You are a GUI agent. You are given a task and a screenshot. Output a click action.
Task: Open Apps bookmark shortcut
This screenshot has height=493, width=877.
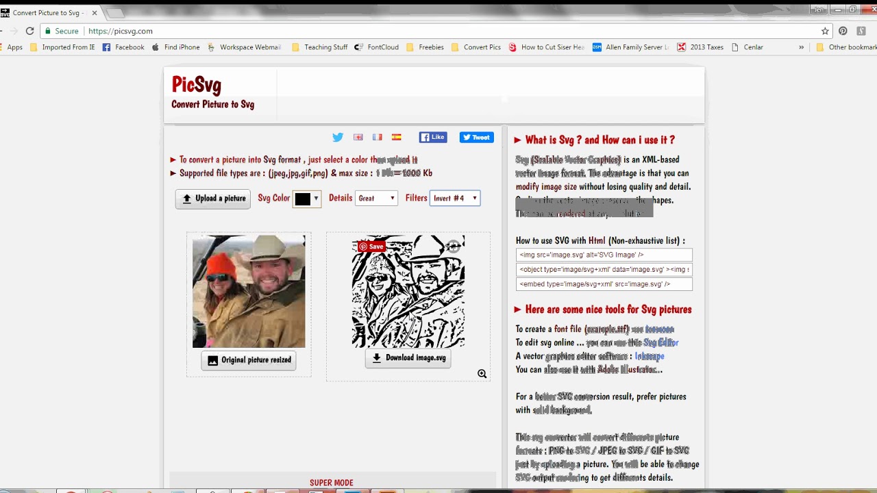(x=12, y=47)
